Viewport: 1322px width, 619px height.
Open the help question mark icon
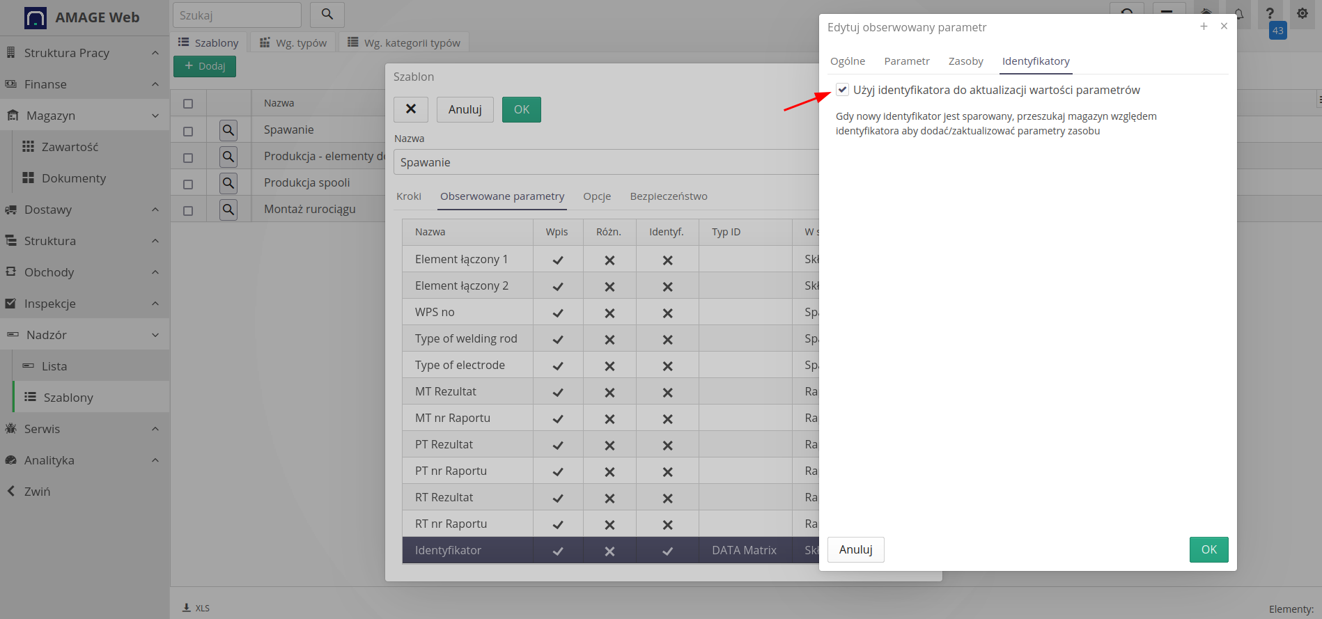coord(1270,13)
